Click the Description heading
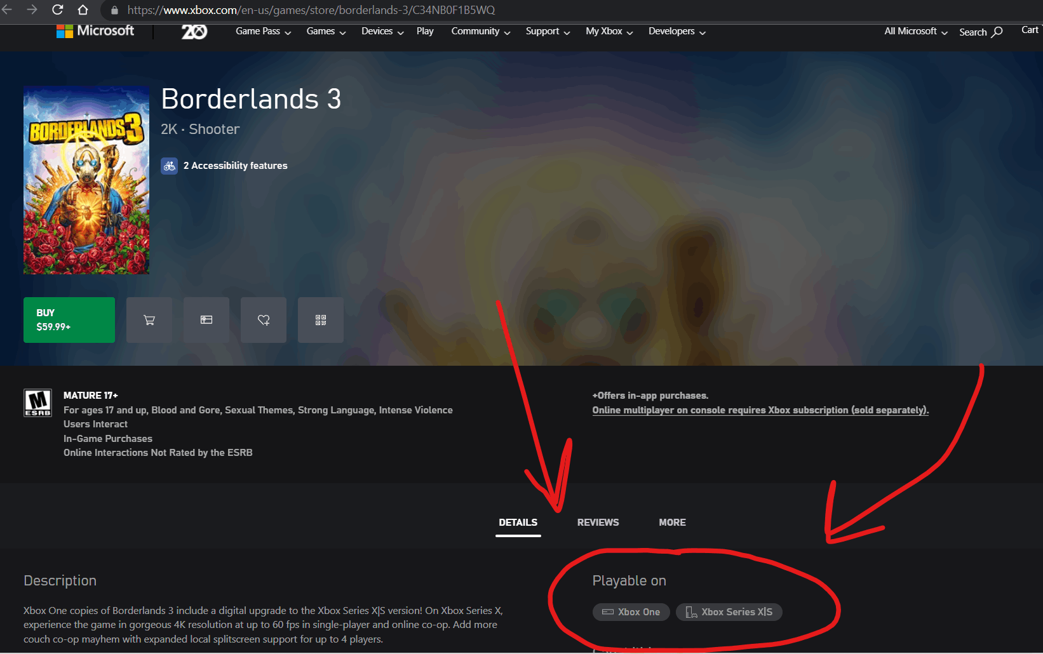1043x654 pixels. point(60,580)
